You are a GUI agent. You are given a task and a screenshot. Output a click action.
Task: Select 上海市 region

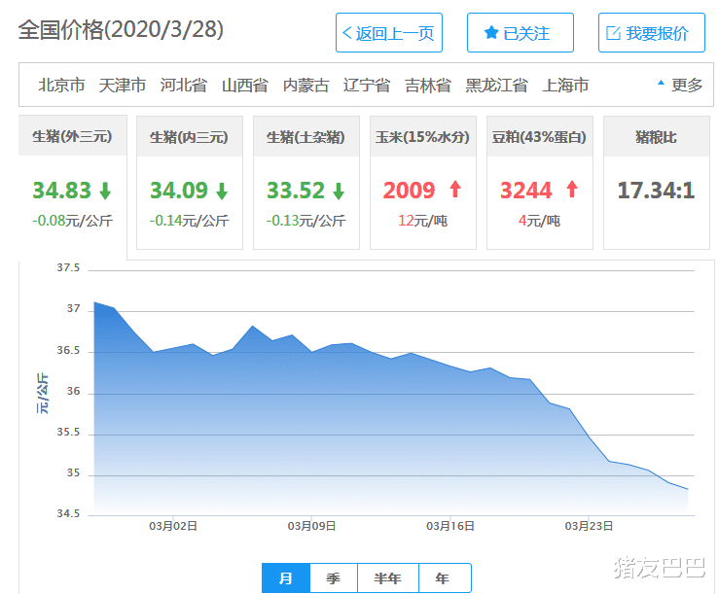[565, 86]
